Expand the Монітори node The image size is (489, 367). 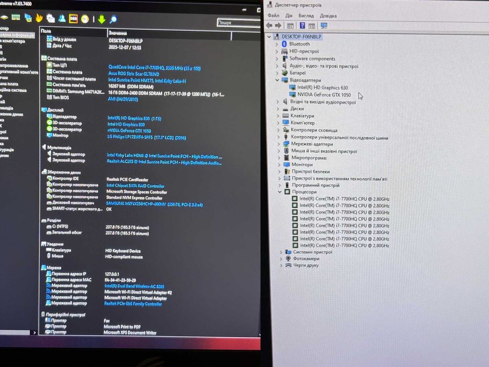279,165
